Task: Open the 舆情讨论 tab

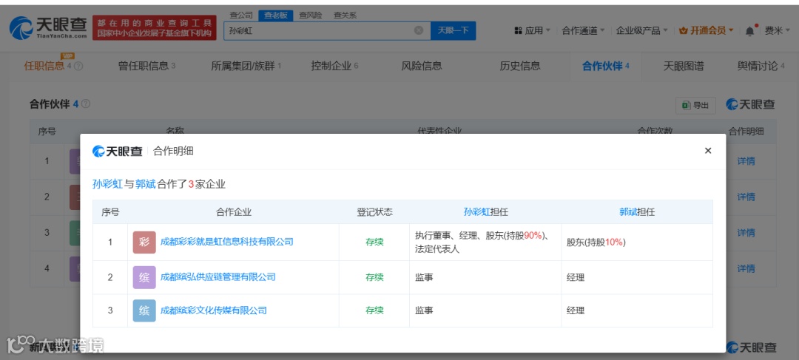Action: 761,66
